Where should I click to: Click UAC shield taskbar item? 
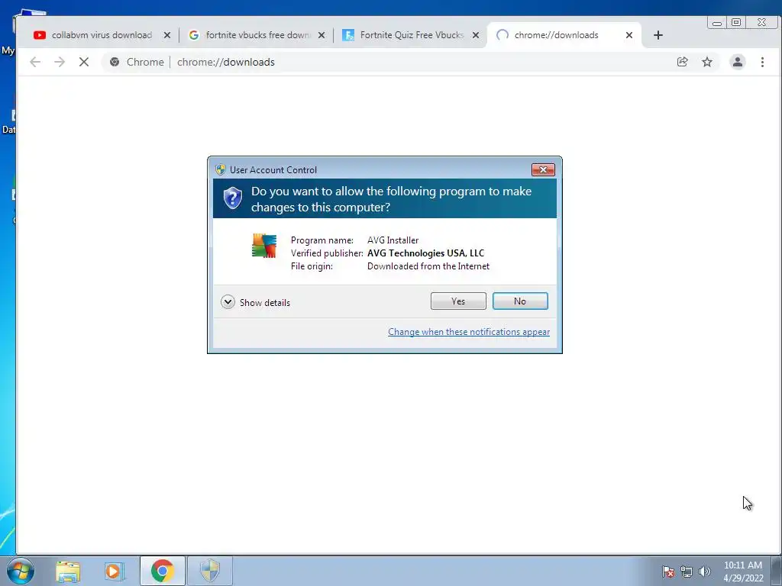(x=210, y=571)
